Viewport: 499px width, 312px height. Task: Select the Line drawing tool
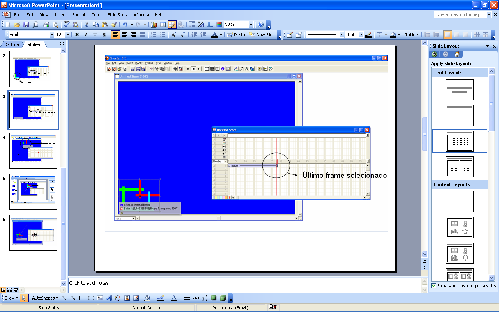(x=64, y=298)
